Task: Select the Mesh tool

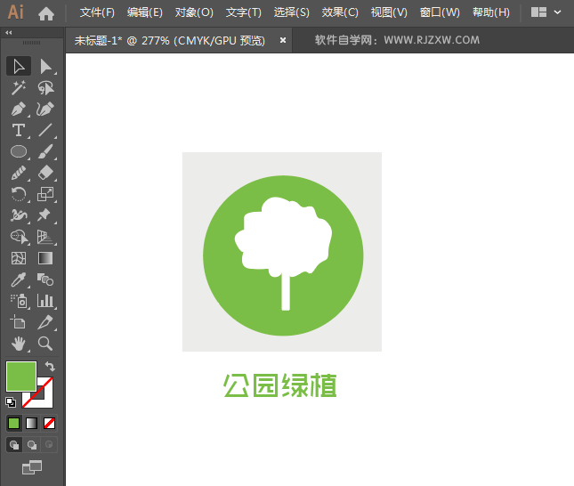Action: click(x=19, y=258)
